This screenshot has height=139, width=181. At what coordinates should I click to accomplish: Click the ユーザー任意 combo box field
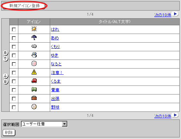point(44,124)
